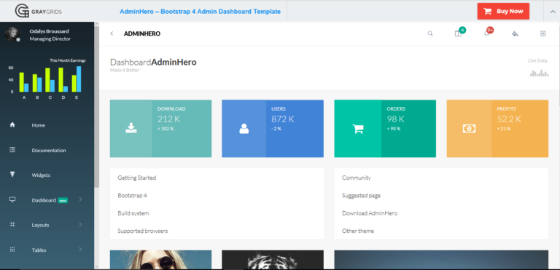This screenshot has width=560, height=270.
Task: Click the Tables grid icon
Action: coord(12,250)
